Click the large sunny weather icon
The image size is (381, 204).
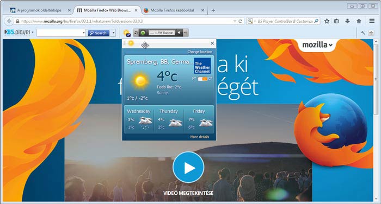(140, 81)
